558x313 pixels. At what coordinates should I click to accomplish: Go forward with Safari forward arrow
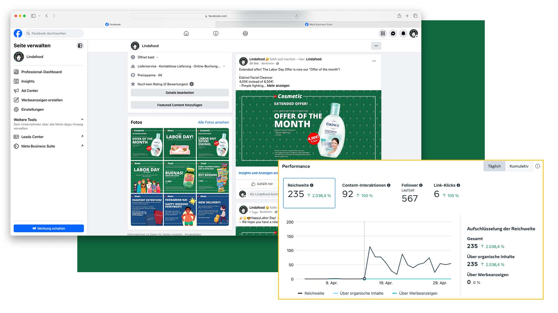pyautogui.click(x=54, y=16)
